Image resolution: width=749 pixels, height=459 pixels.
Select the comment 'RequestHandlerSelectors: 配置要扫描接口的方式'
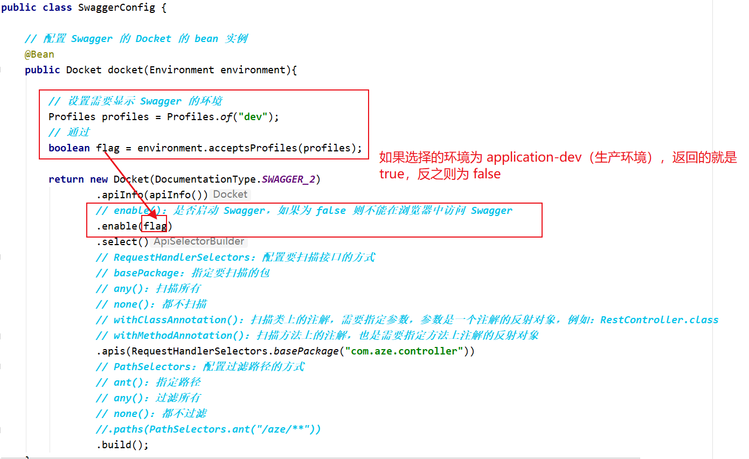pos(235,258)
